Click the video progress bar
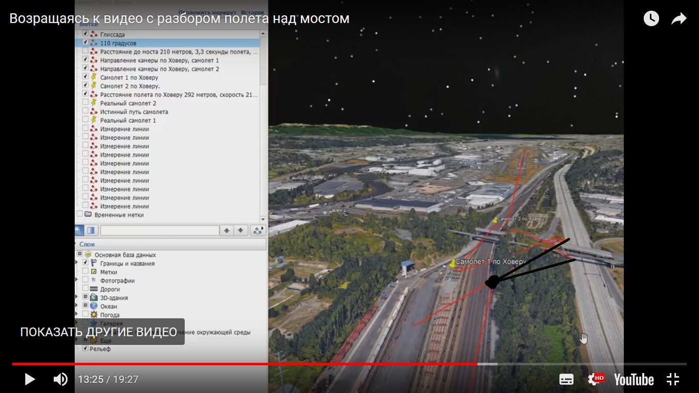The image size is (699, 393). 349,364
